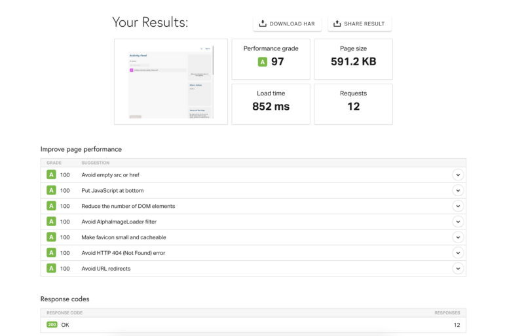
Task: Click the 100 score for Avoid URL redirects
Action: [x=65, y=269]
